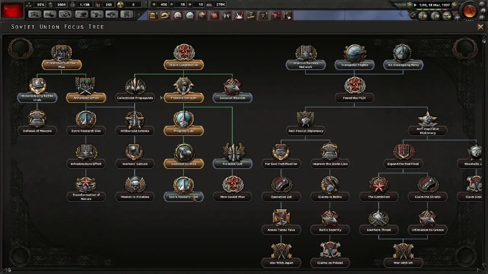Click the political alert with bank icon
The width and height of the screenshot is (488, 274).
point(154,15)
